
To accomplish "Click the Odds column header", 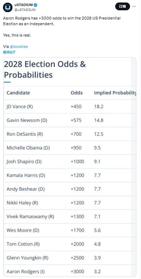I will pos(77,93).
